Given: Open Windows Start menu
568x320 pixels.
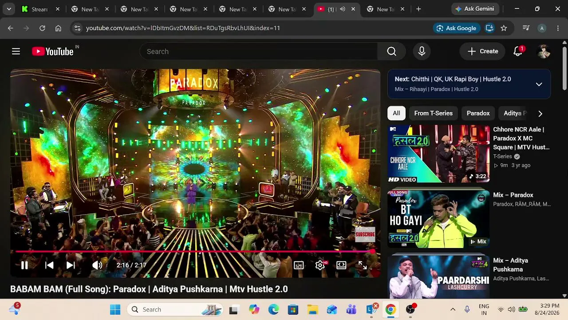Looking at the screenshot, I should pyautogui.click(x=115, y=309).
